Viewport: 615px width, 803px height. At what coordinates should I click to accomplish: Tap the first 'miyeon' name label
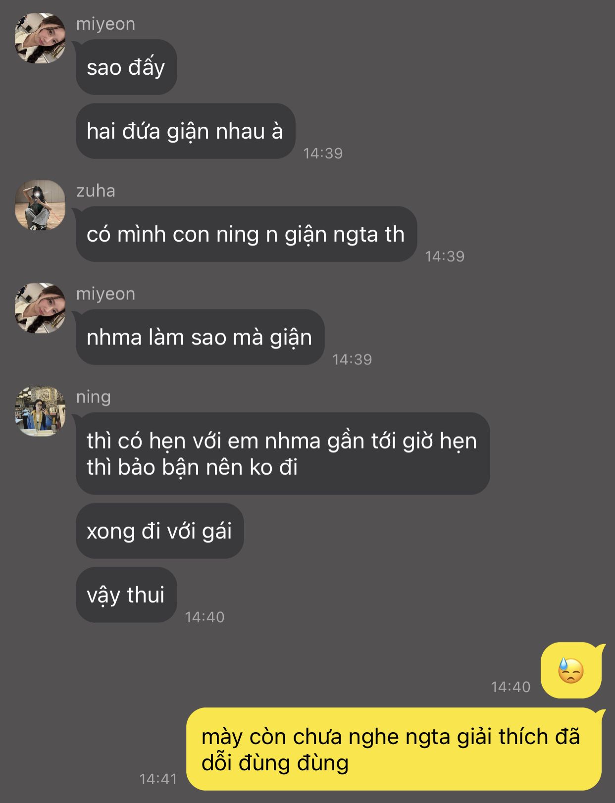[105, 24]
